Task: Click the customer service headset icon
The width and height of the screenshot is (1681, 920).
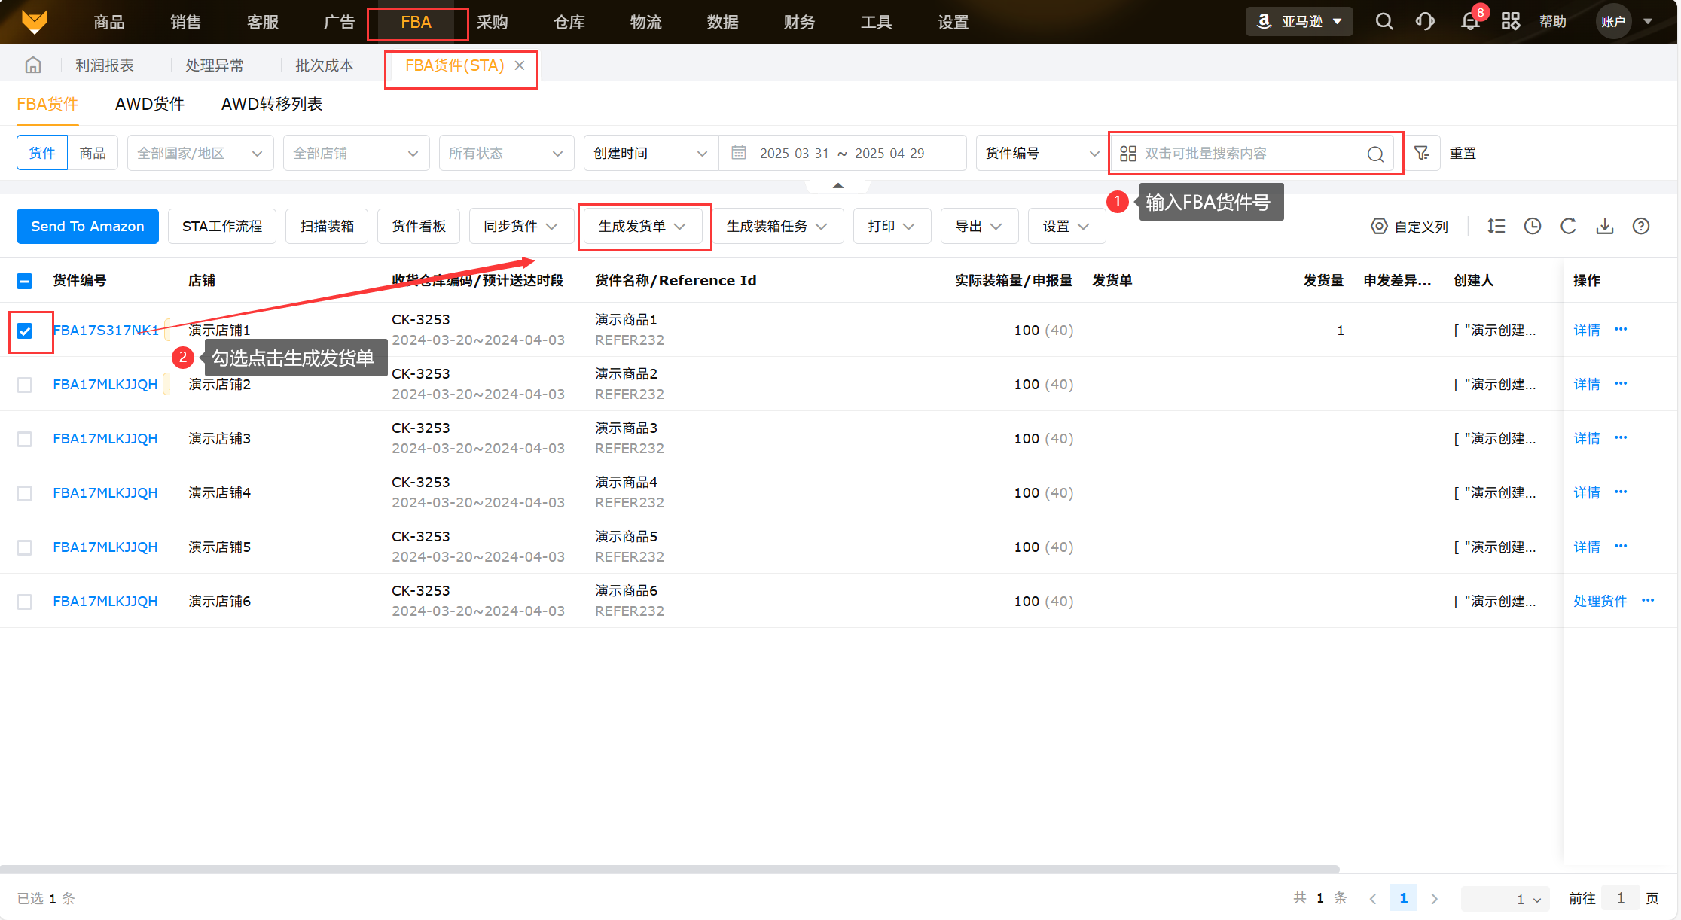Action: 1425,21
